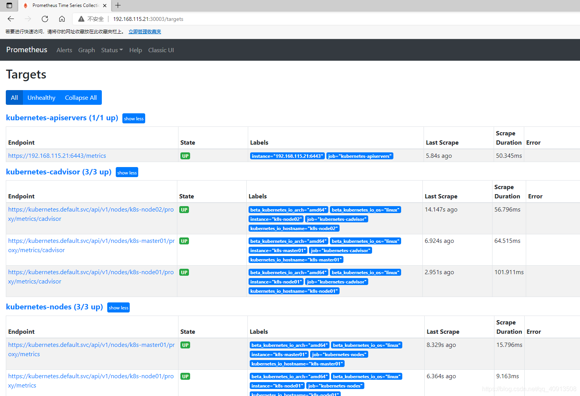Click the Prometheus brand logo text
The height and width of the screenshot is (396, 580).
coord(27,50)
